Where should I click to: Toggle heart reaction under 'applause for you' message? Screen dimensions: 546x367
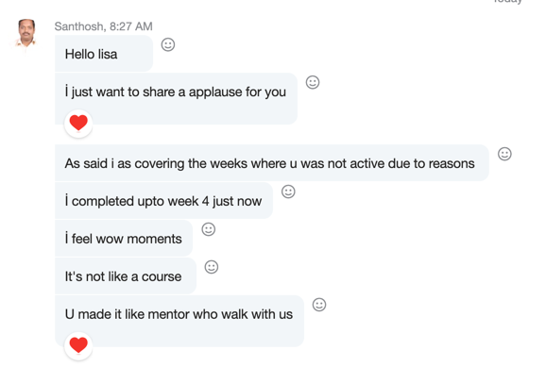click(78, 124)
